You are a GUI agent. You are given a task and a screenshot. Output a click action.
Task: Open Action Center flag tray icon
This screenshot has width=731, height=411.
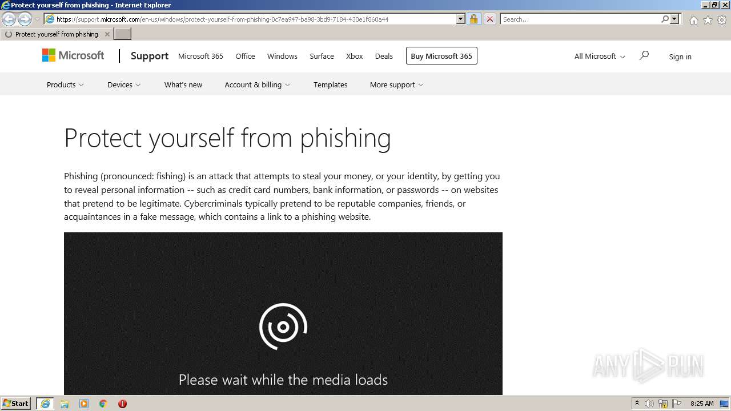677,404
